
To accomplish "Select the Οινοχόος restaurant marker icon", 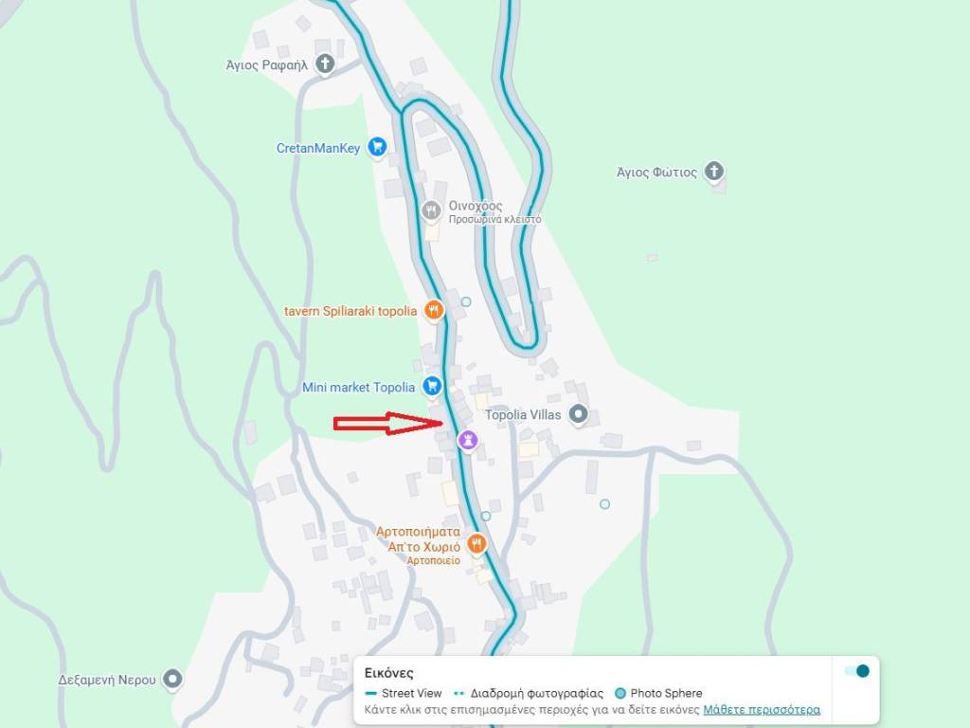I will tap(431, 210).
